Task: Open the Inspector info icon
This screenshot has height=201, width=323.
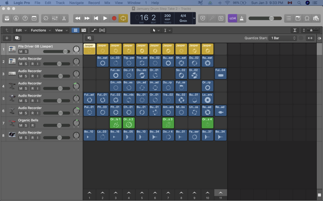Action: (x=16, y=18)
